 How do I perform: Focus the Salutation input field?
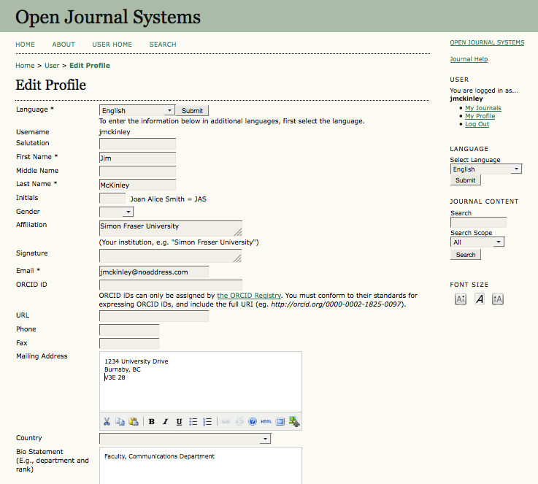pos(137,144)
